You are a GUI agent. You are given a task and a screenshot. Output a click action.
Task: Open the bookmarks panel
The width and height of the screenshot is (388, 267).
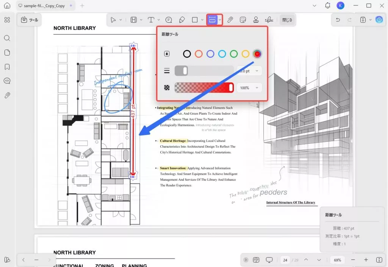[x=7, y=67]
